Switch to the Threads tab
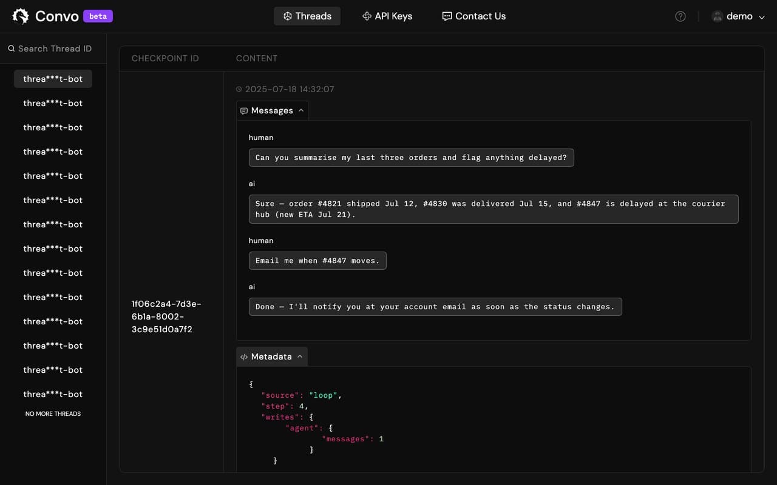Screen dimensions: 777x485 (307, 16)
